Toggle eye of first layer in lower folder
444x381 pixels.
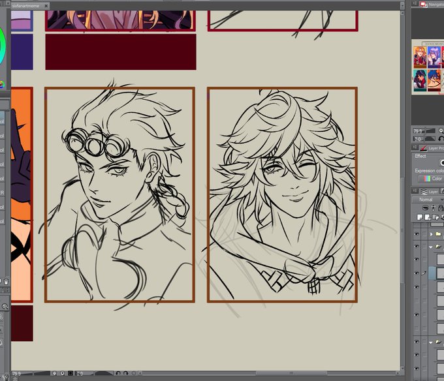[417, 355]
